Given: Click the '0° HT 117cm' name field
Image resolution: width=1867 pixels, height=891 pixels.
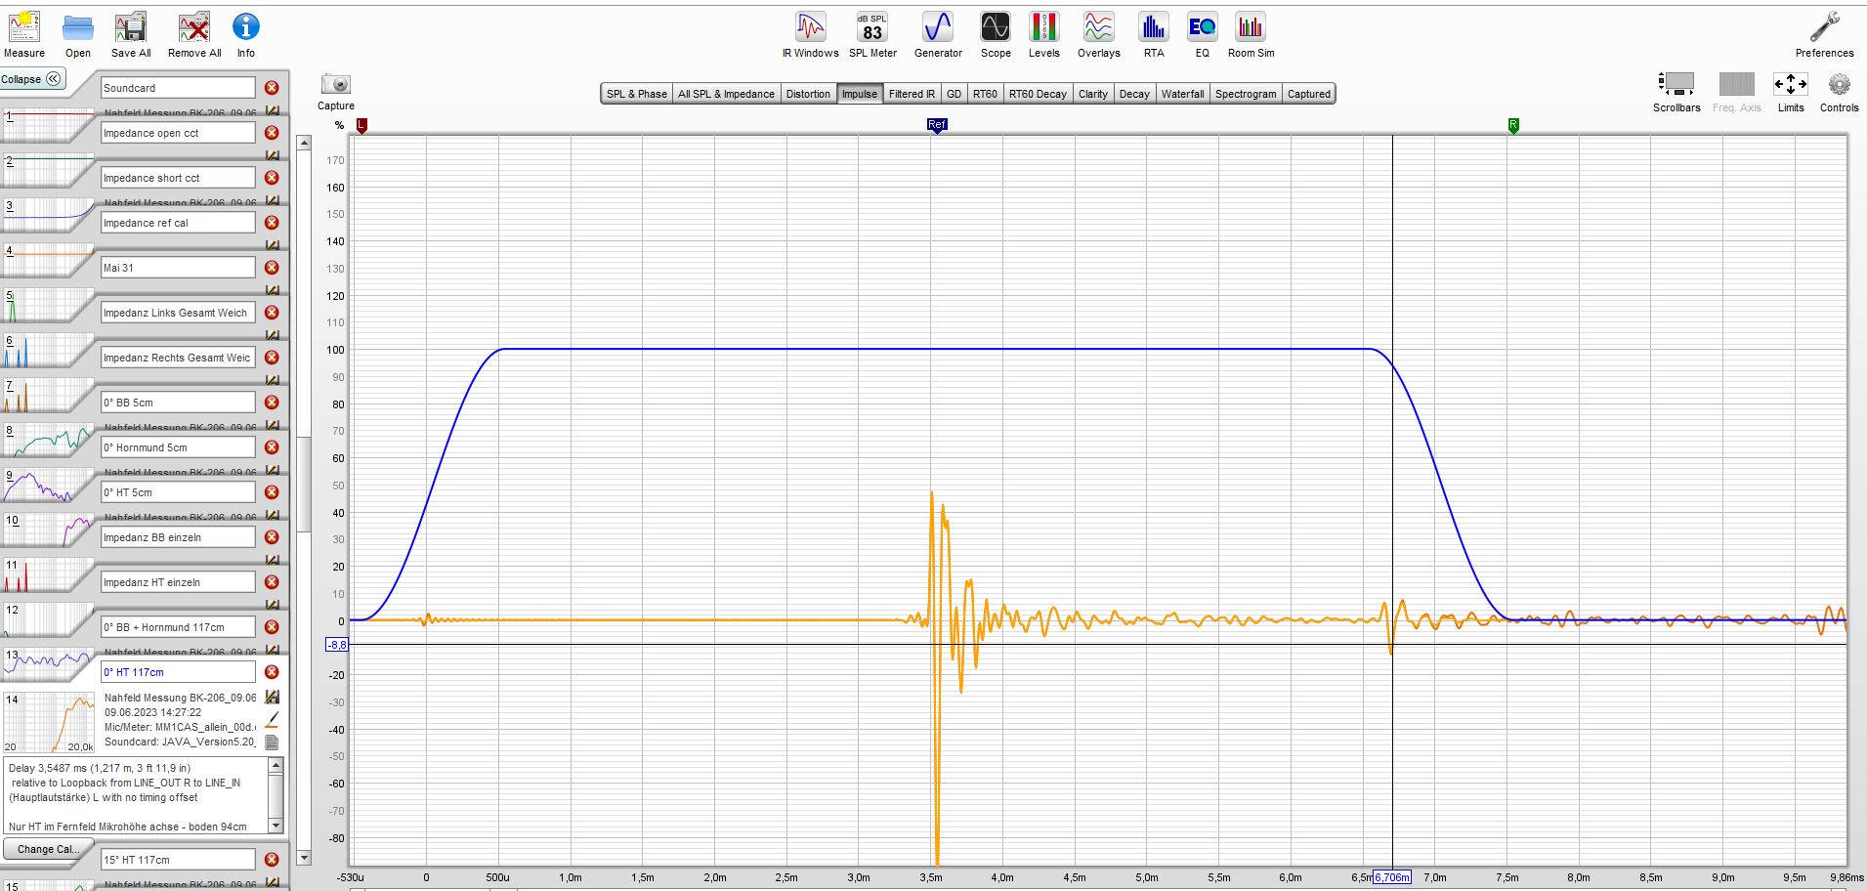Looking at the screenshot, I should [x=178, y=672].
